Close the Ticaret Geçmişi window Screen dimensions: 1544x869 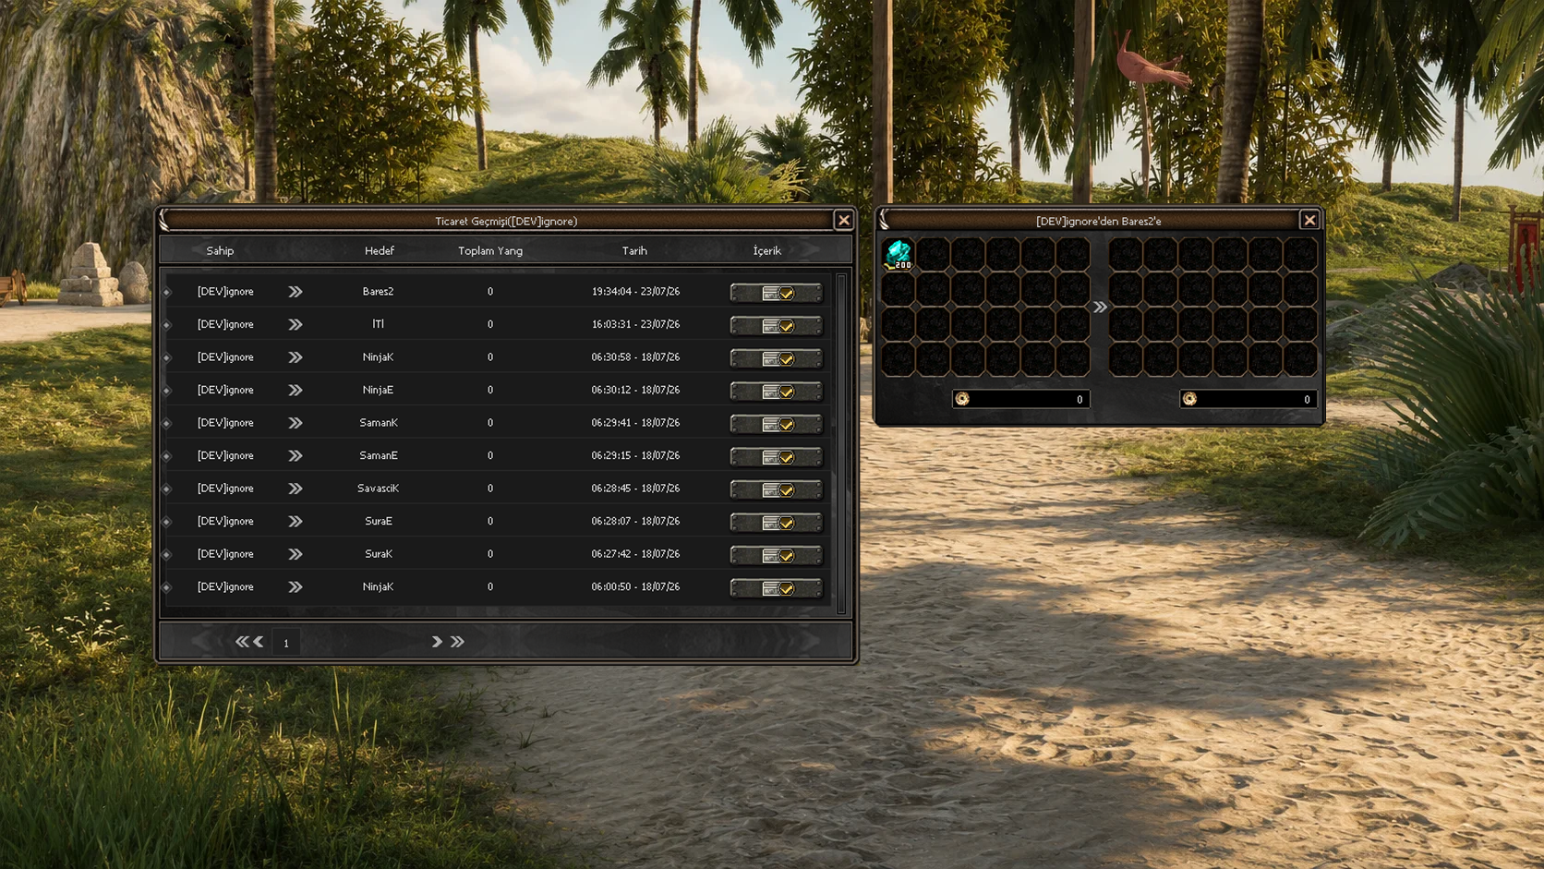[844, 220]
